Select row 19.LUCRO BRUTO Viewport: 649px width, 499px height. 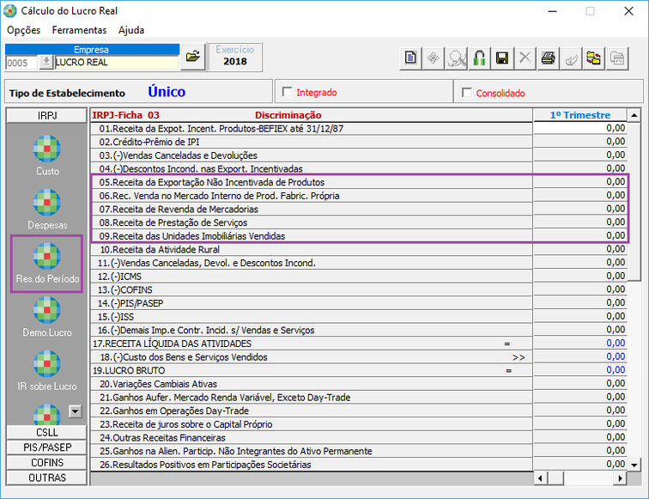(312, 370)
